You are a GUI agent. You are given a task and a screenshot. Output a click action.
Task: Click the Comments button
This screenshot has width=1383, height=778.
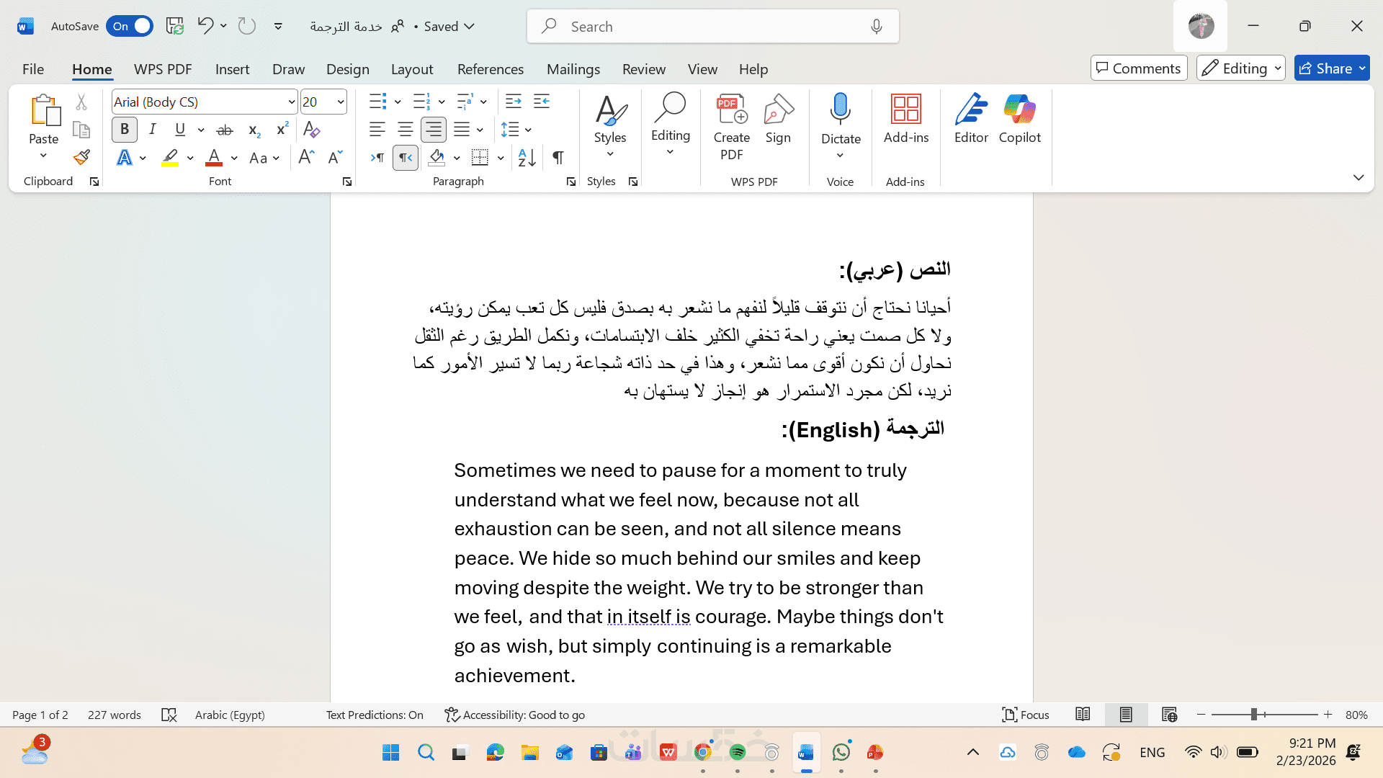[x=1138, y=68]
